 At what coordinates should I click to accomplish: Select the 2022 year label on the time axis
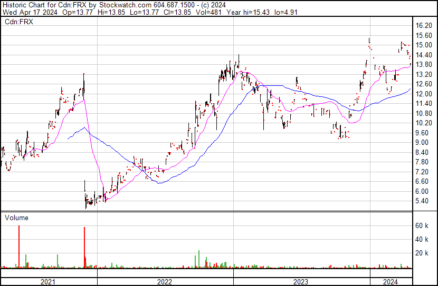pos(165,282)
